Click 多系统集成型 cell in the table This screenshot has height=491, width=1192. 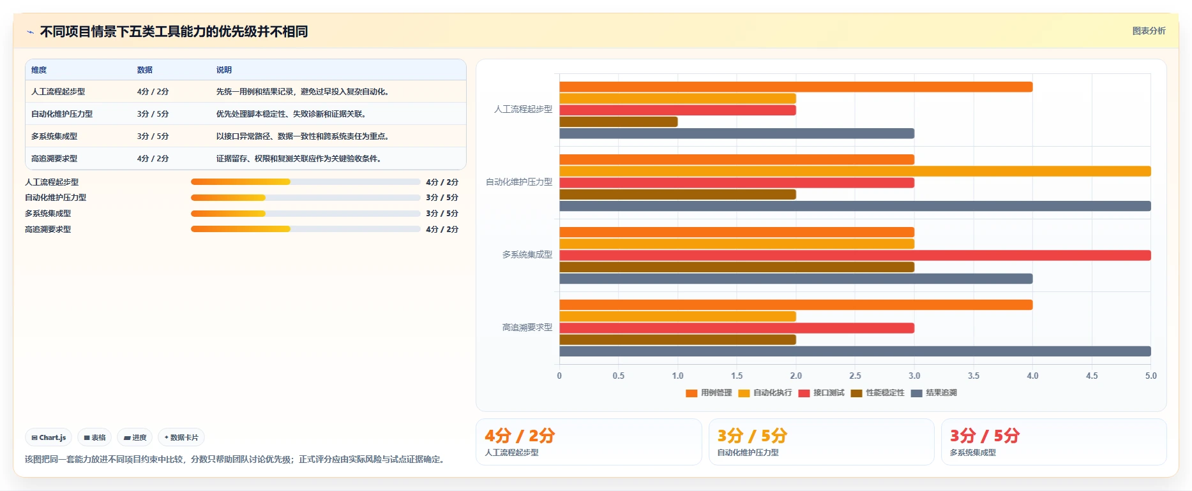click(54, 136)
